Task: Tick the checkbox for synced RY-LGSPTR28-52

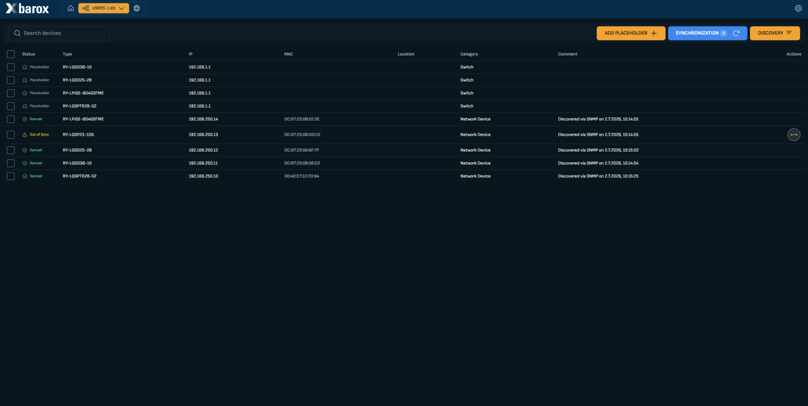Action: click(11, 176)
